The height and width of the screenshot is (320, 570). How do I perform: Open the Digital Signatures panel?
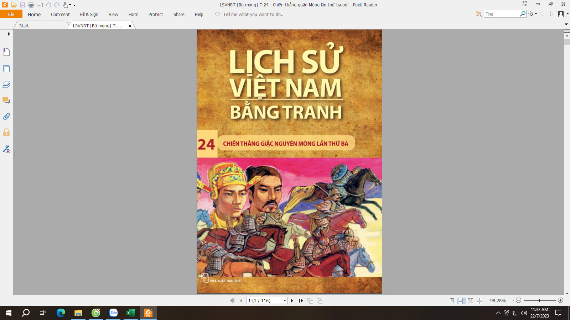[6, 149]
